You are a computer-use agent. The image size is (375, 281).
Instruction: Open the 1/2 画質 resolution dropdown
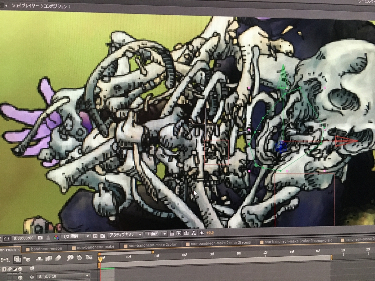pos(76,237)
